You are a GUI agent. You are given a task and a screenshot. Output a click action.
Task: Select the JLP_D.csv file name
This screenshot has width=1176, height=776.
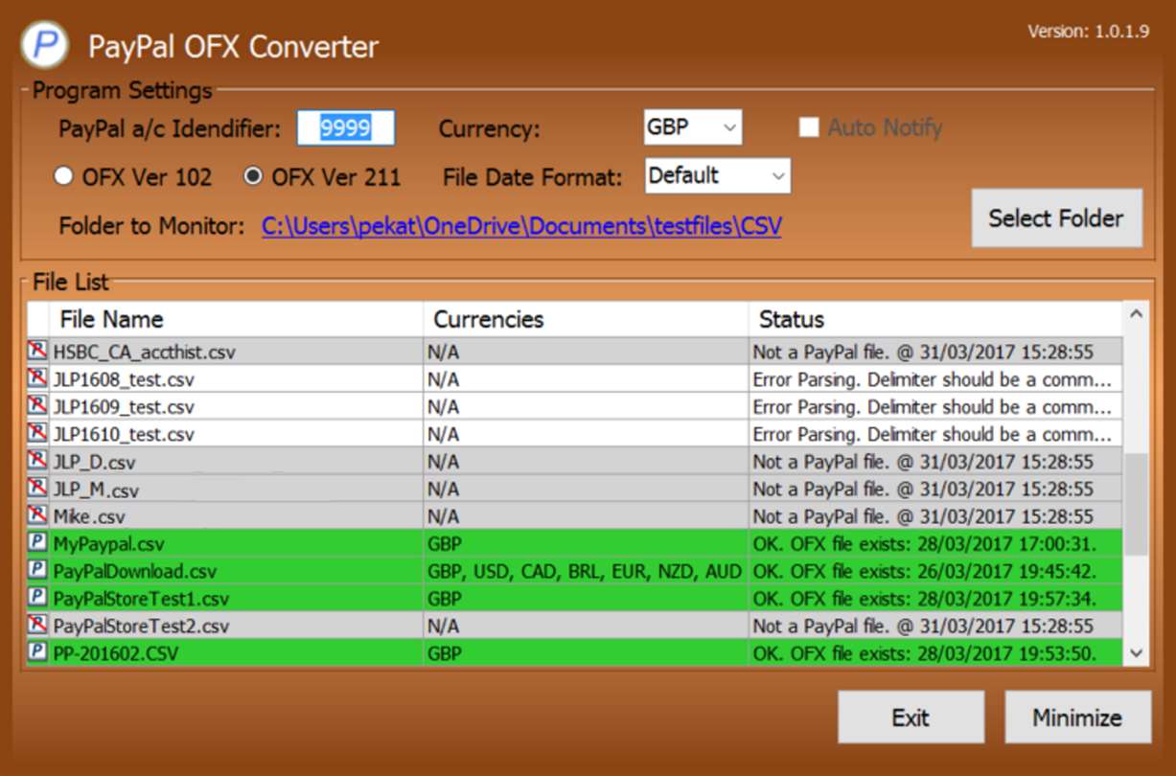(94, 462)
